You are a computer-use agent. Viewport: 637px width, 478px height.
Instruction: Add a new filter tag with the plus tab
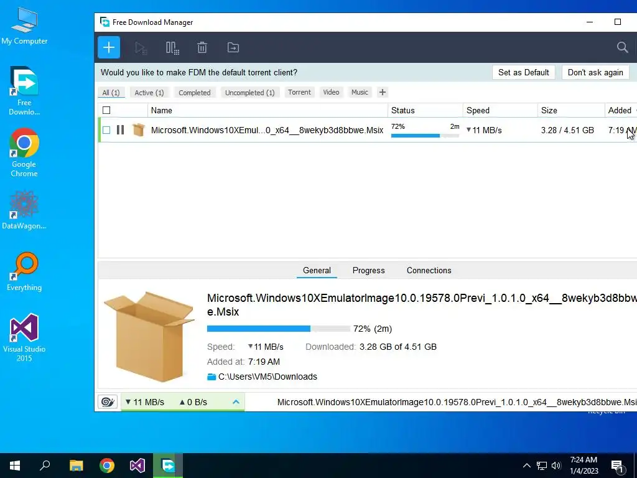[x=383, y=92]
